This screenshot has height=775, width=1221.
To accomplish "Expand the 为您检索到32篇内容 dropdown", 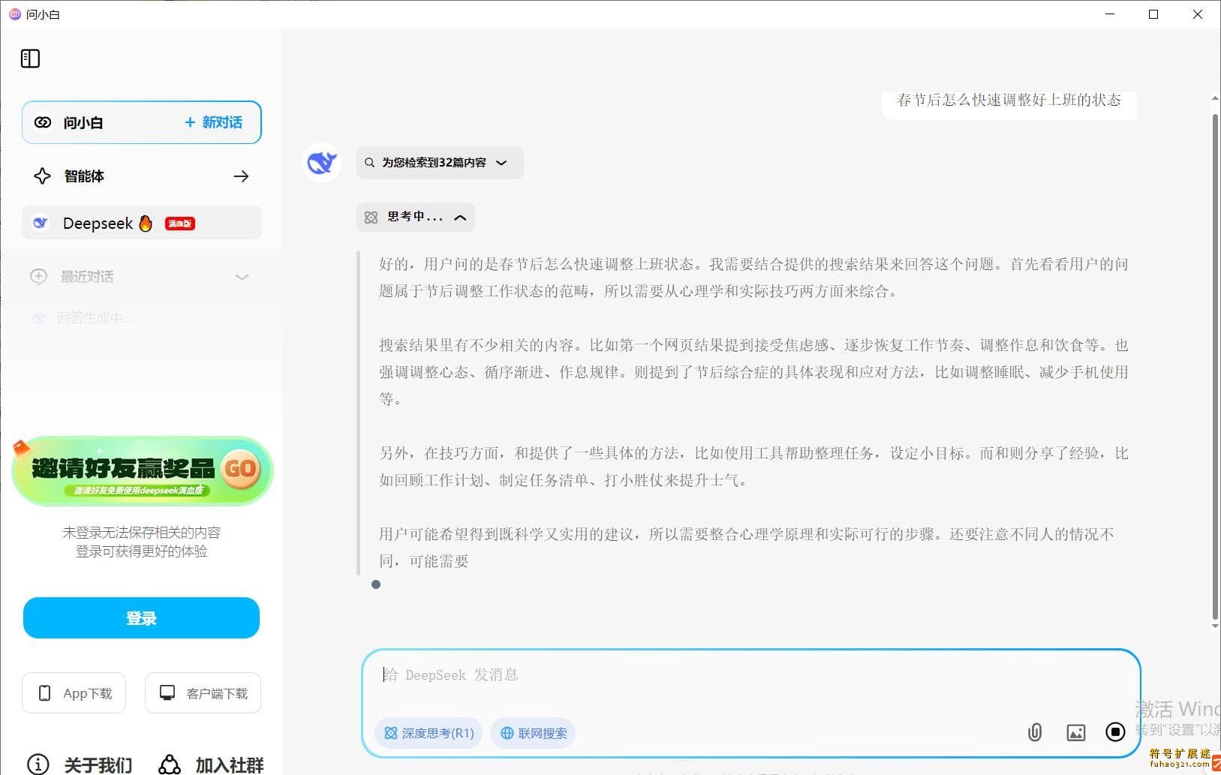I will (x=440, y=163).
